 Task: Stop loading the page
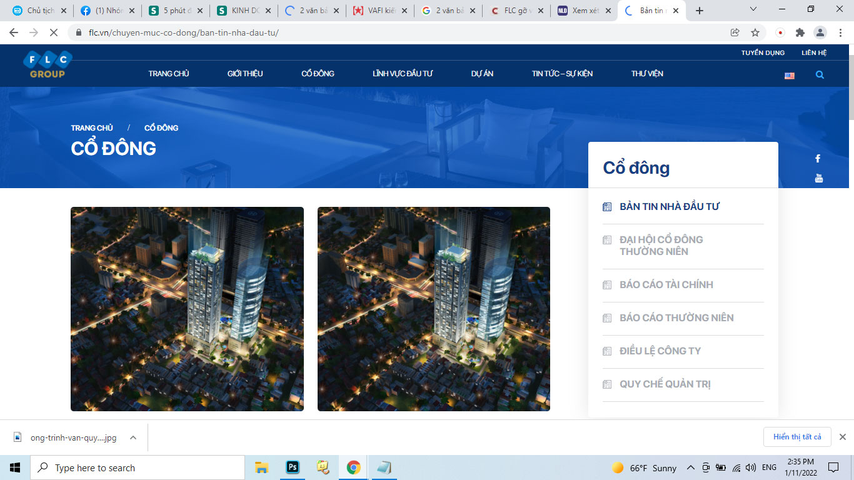pos(54,32)
